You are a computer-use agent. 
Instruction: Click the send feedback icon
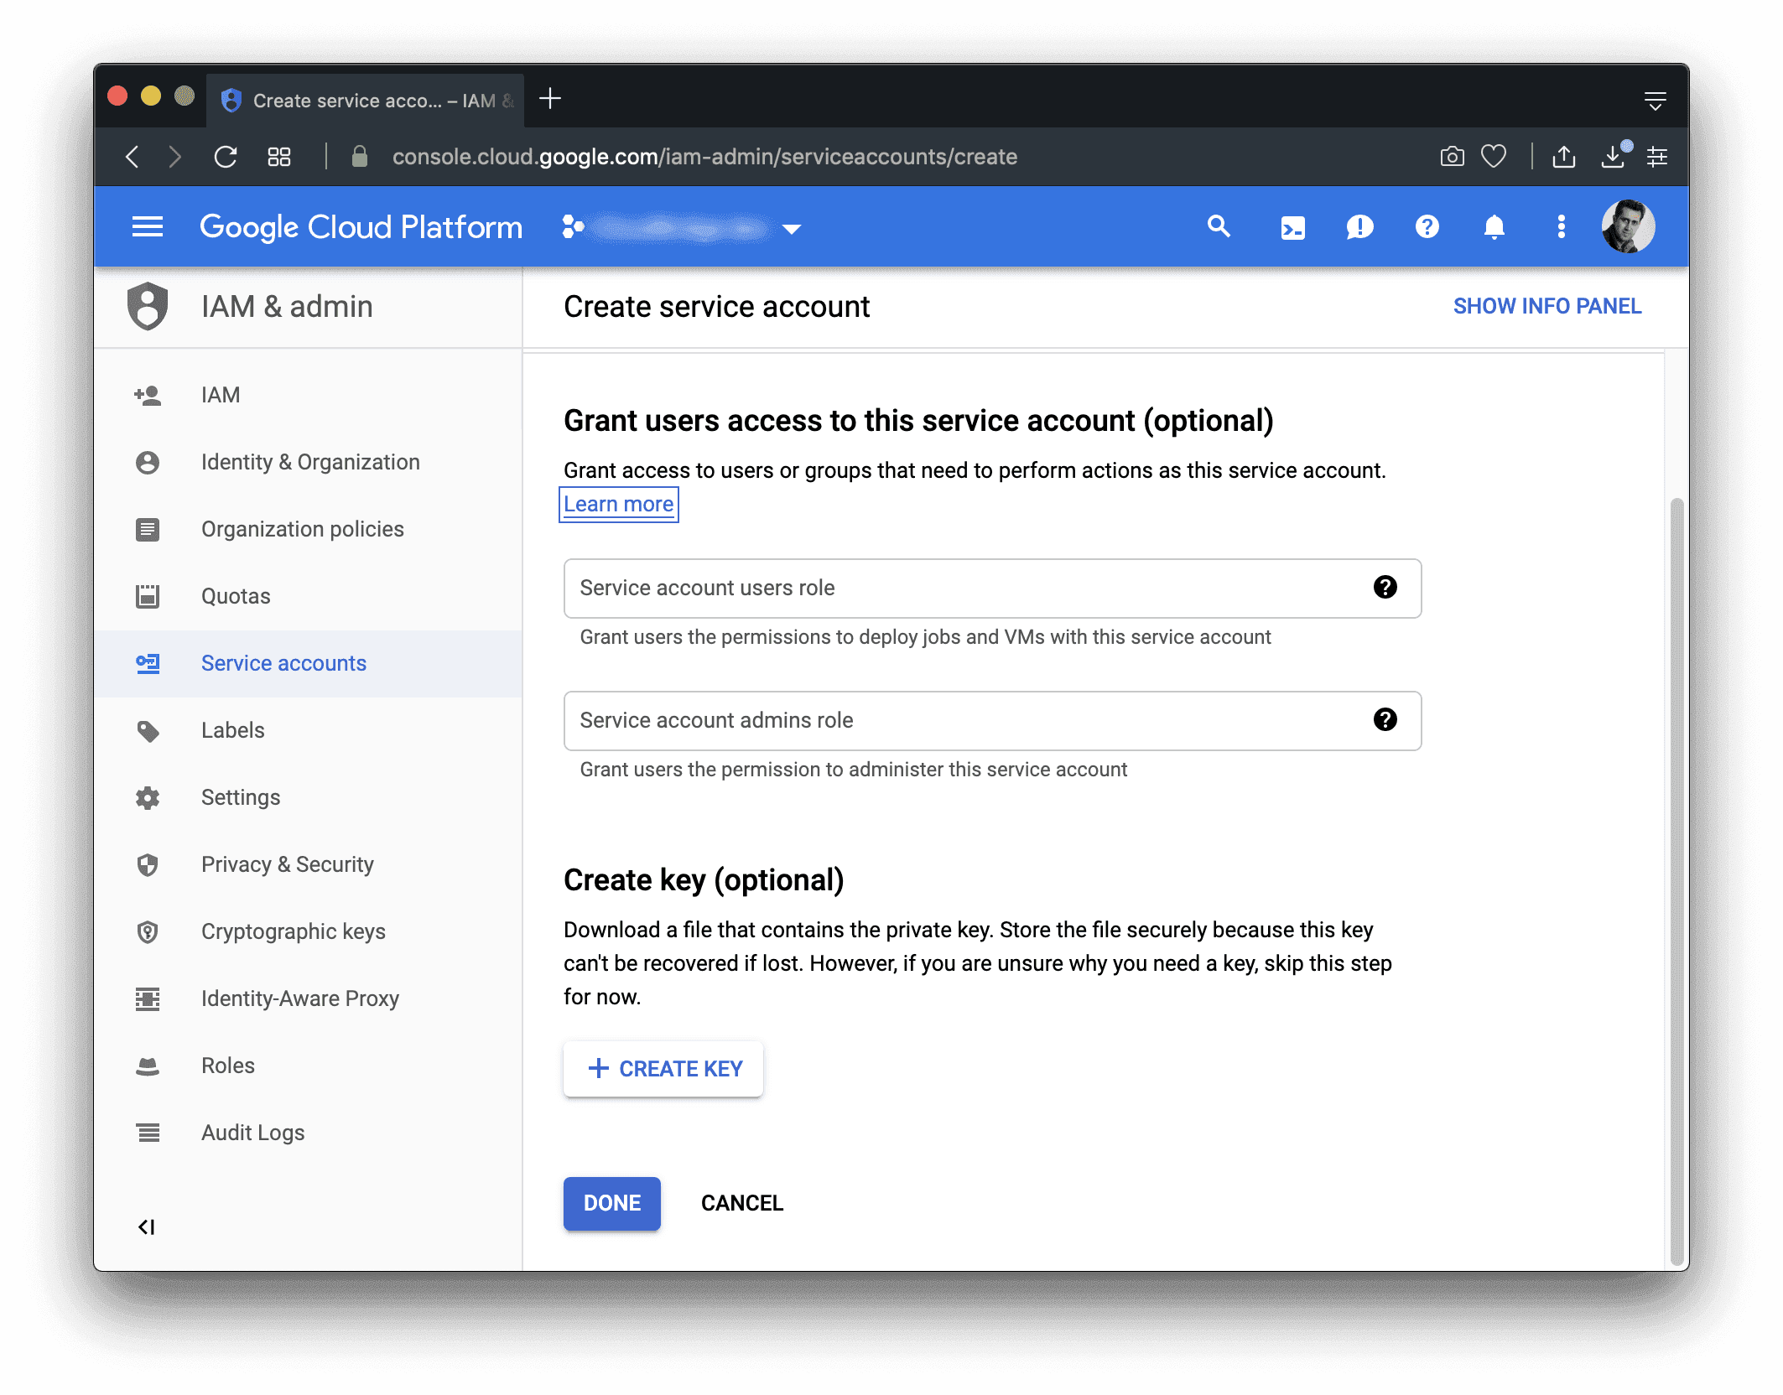(x=1359, y=227)
